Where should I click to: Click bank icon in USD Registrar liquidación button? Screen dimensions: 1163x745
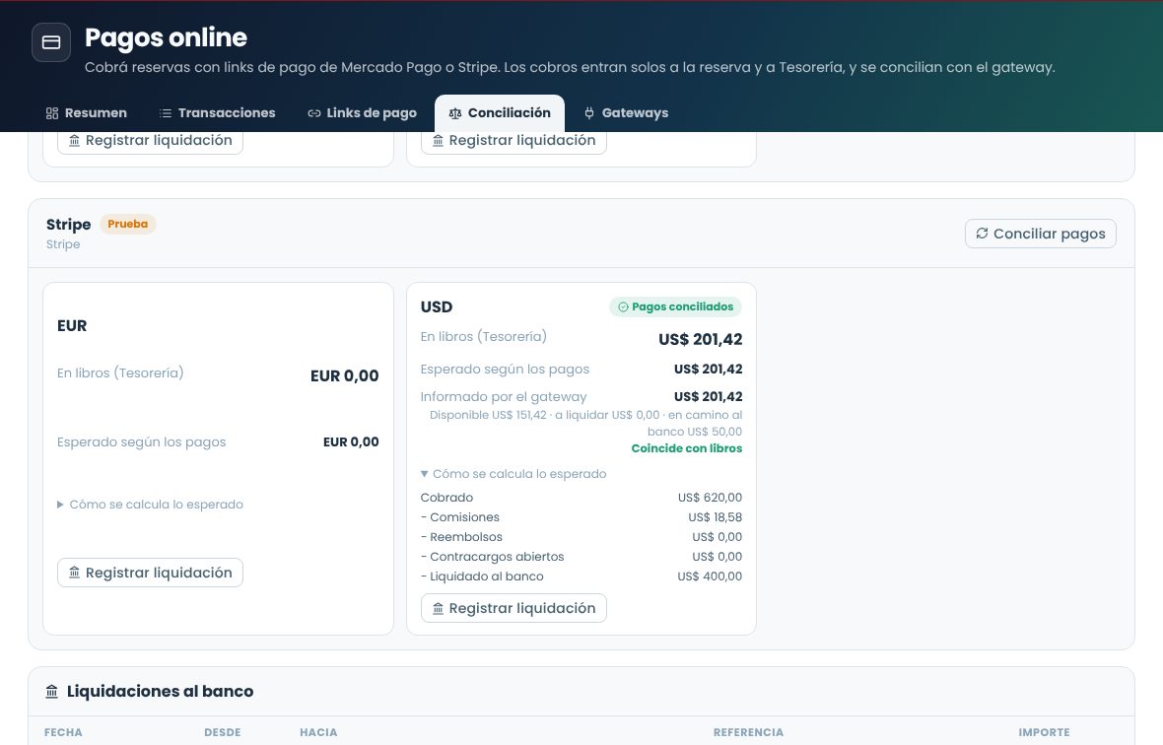438,608
